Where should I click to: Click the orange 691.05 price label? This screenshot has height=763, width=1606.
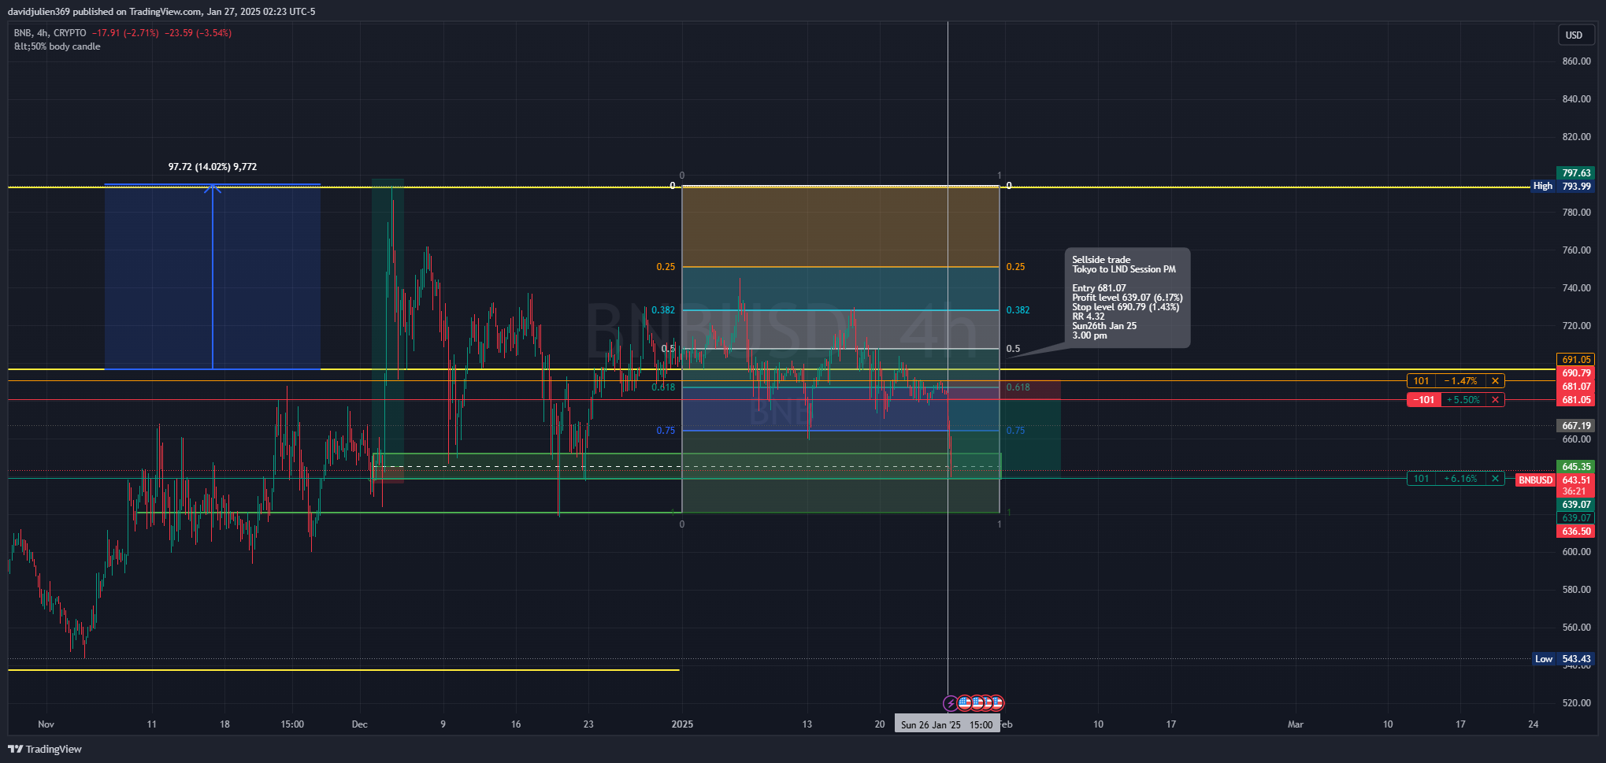tap(1576, 360)
